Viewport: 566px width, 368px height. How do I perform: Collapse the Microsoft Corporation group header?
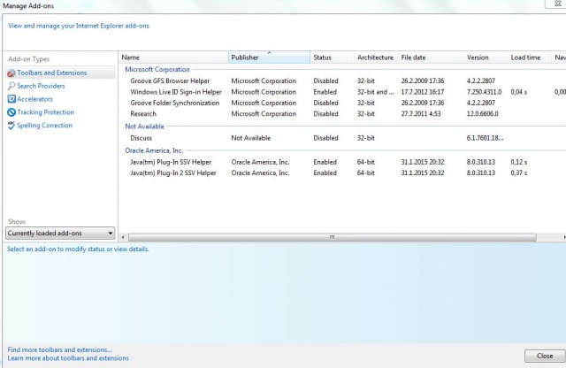pos(157,69)
